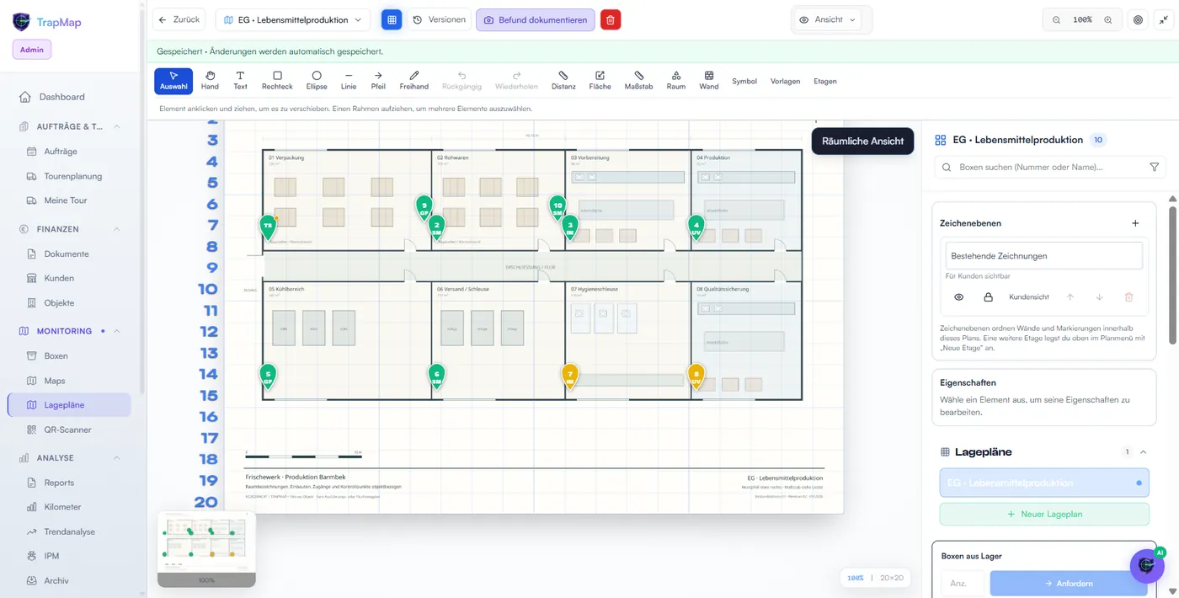
Task: Select the Linie tool
Action: tap(349, 81)
